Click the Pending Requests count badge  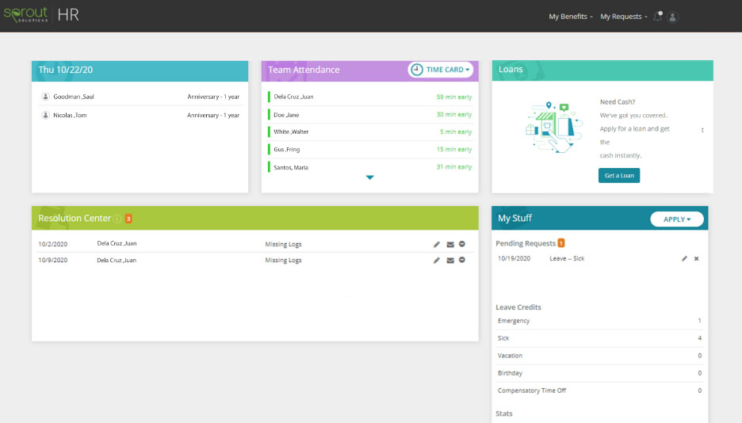coord(561,243)
